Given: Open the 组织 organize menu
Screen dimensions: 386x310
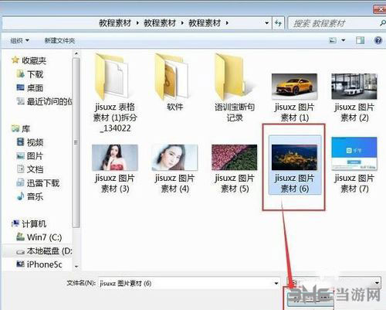Looking at the screenshot, I should coord(19,40).
